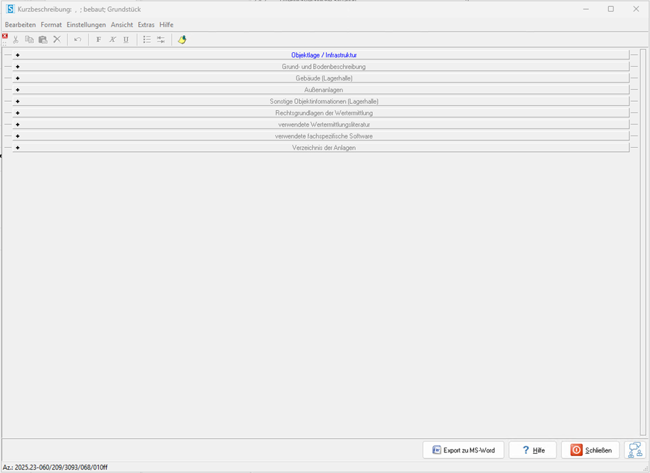Viewport: 650px width, 473px height.
Task: Toggle italic formatting (K) button
Action: point(112,40)
